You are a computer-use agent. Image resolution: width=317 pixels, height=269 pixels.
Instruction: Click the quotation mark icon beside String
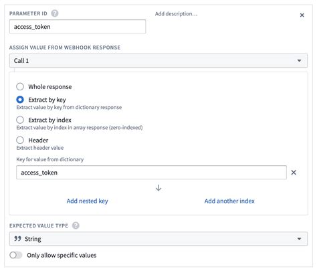(x=17, y=239)
